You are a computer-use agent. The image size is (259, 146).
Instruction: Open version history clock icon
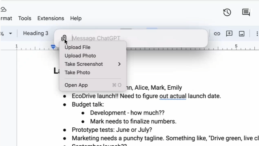point(227,13)
